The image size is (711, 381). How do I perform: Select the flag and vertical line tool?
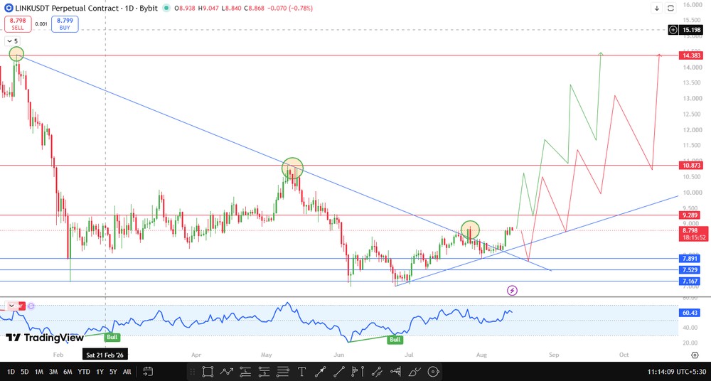pyautogui.click(x=358, y=372)
